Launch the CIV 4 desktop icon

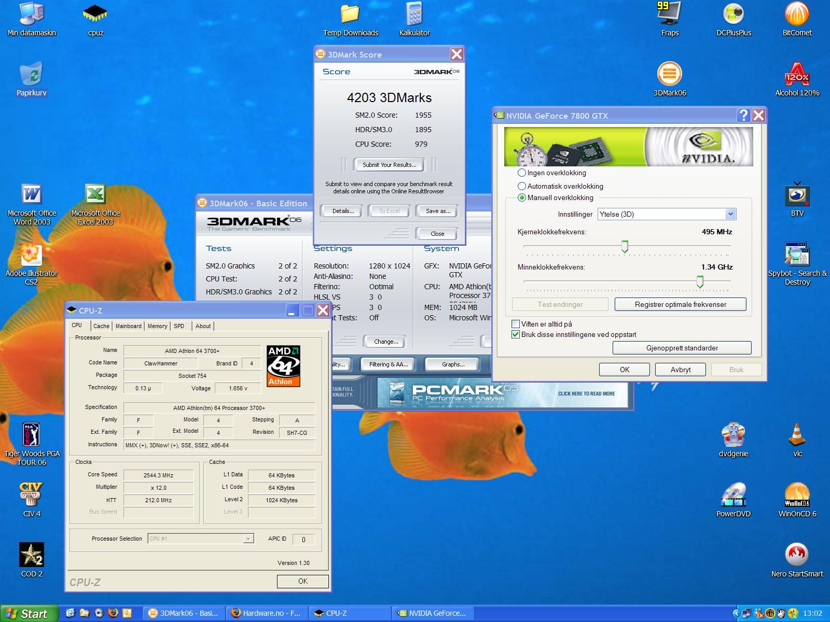tap(32, 500)
